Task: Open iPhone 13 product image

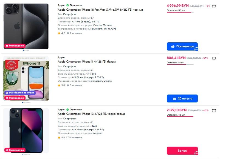Action: coord(26,130)
